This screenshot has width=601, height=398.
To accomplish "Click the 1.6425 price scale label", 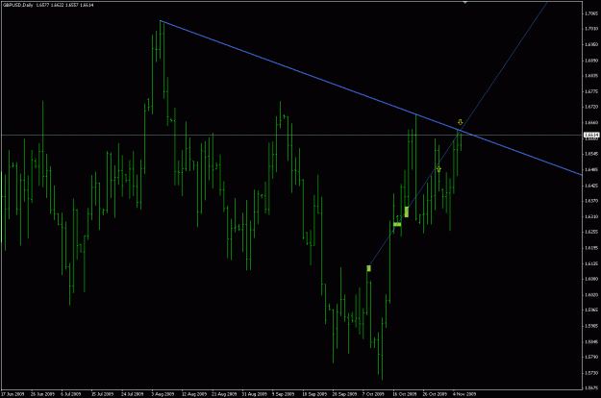I will click(x=591, y=186).
